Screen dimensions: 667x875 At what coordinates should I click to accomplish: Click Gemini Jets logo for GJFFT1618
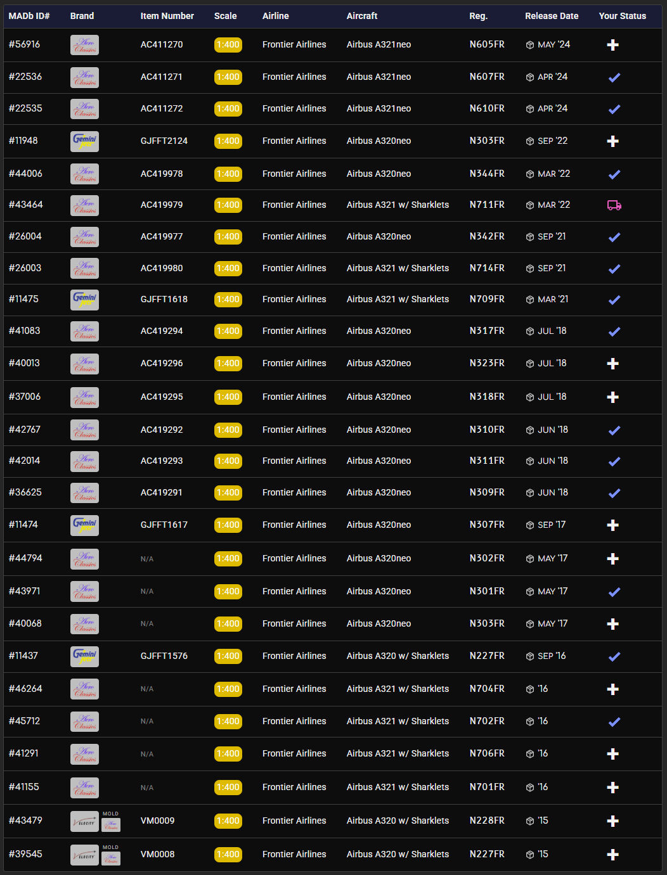84,300
